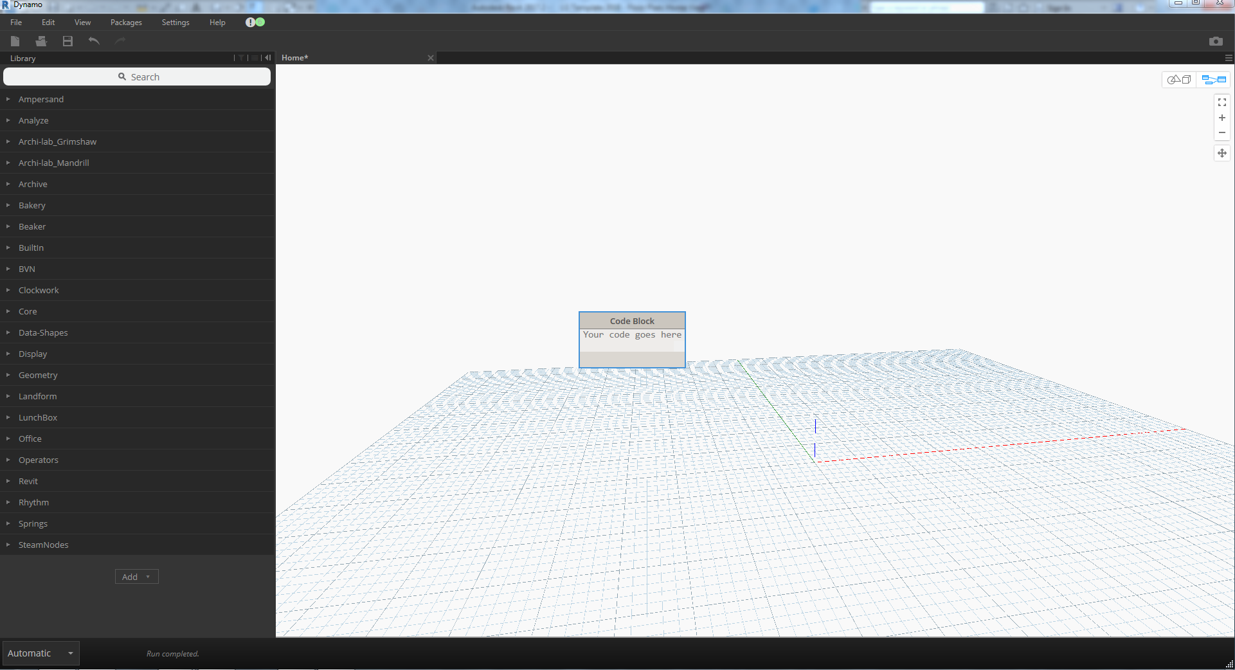Create a new file using the toolbar icon
The width and height of the screenshot is (1235, 670).
[x=15, y=41]
